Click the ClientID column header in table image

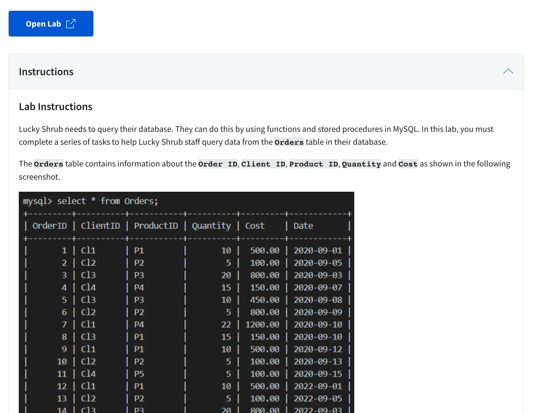[100, 226]
